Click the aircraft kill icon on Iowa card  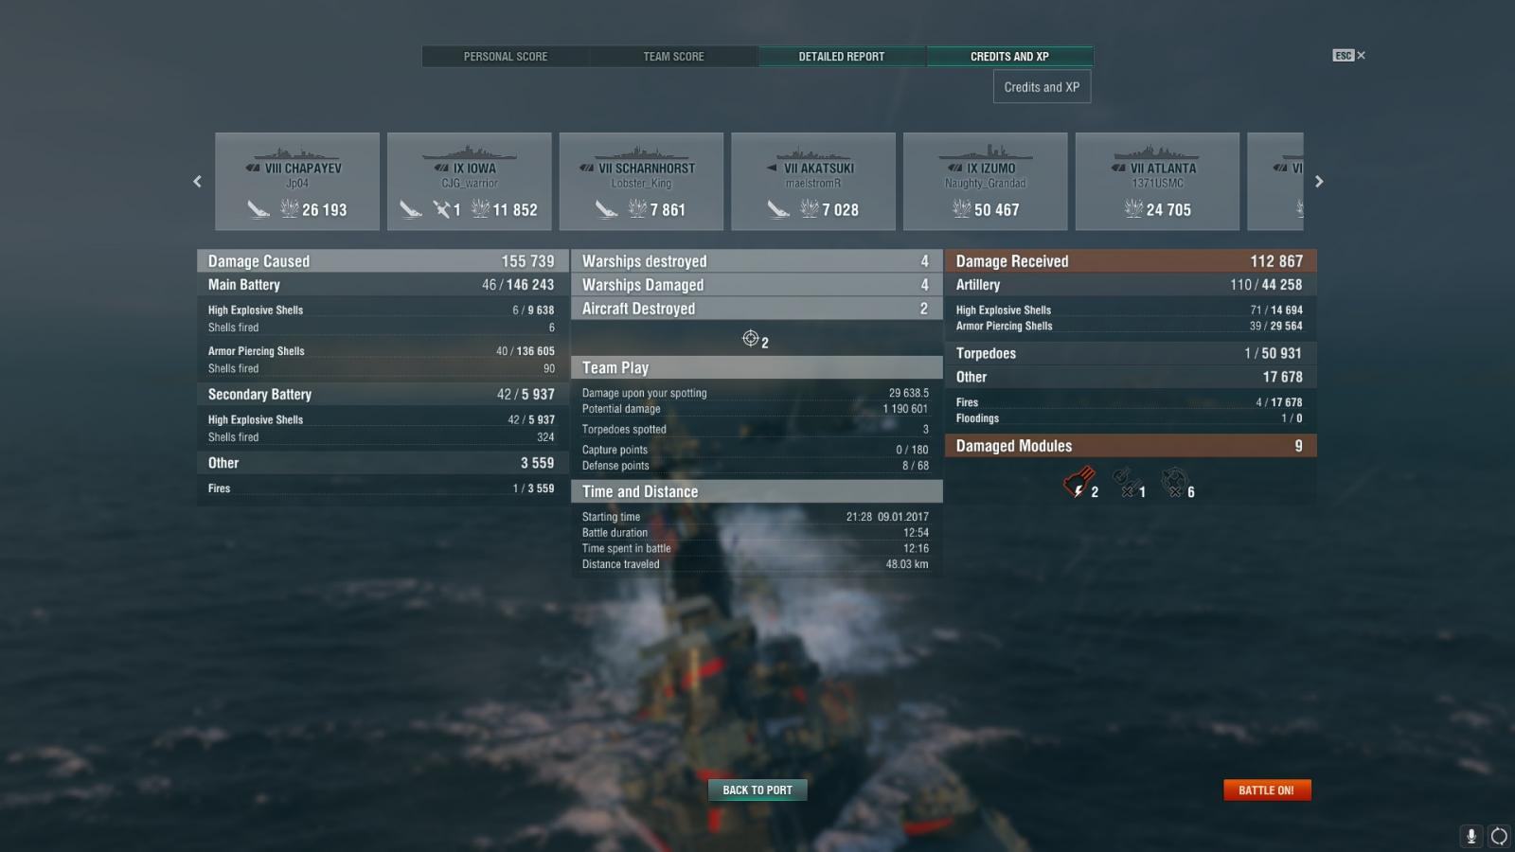(x=441, y=209)
